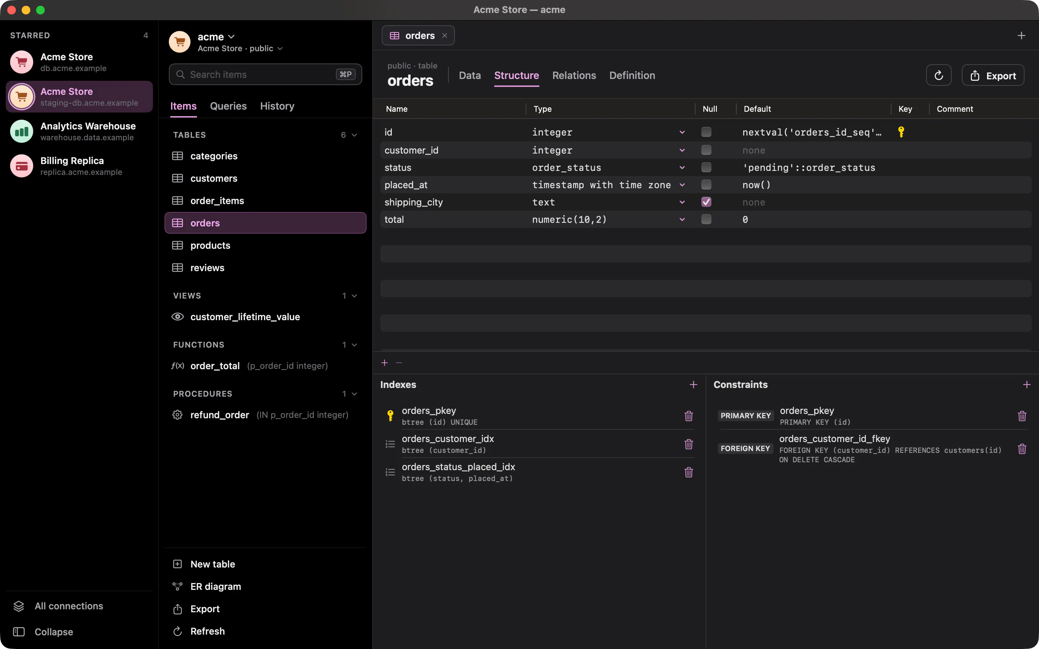Open the acme database dropdown
The height and width of the screenshot is (649, 1039).
click(x=216, y=37)
